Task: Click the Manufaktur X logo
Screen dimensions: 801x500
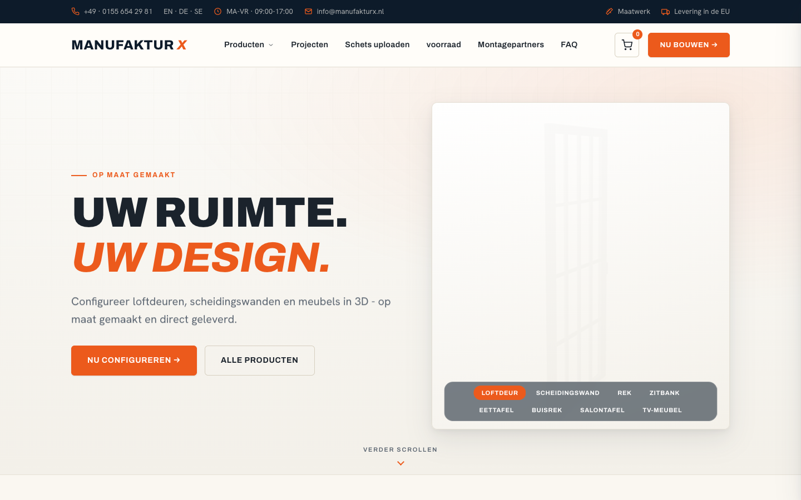Action: pyautogui.click(x=129, y=45)
